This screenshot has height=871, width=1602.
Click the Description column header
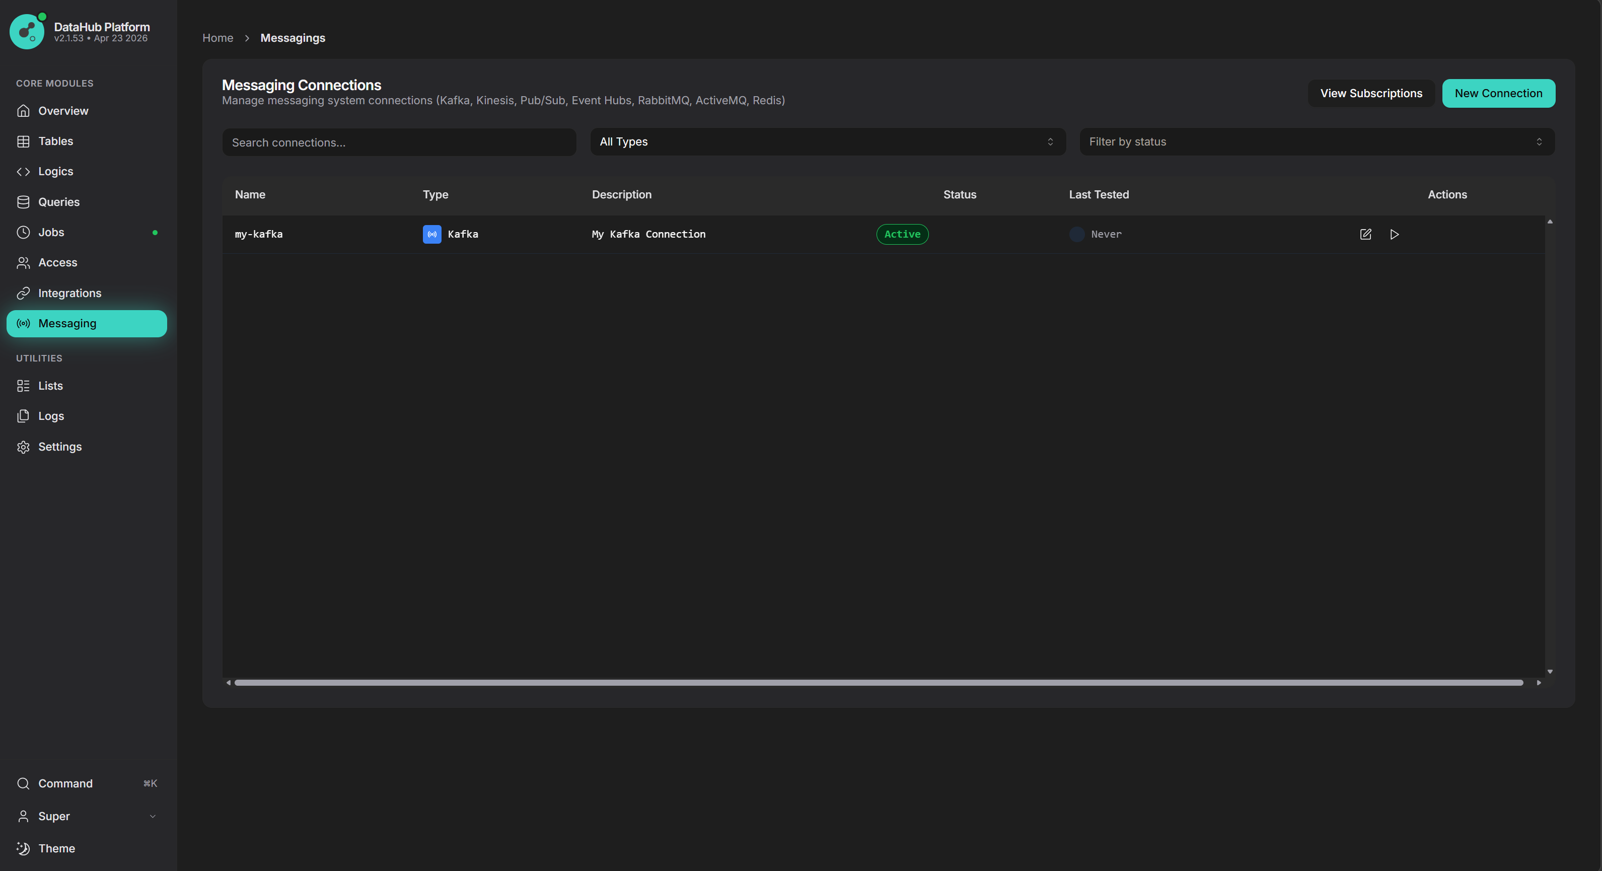pos(621,195)
